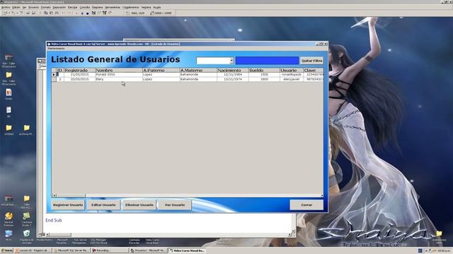Click the first row selector arrow
453x254 pixels.
click(54, 75)
